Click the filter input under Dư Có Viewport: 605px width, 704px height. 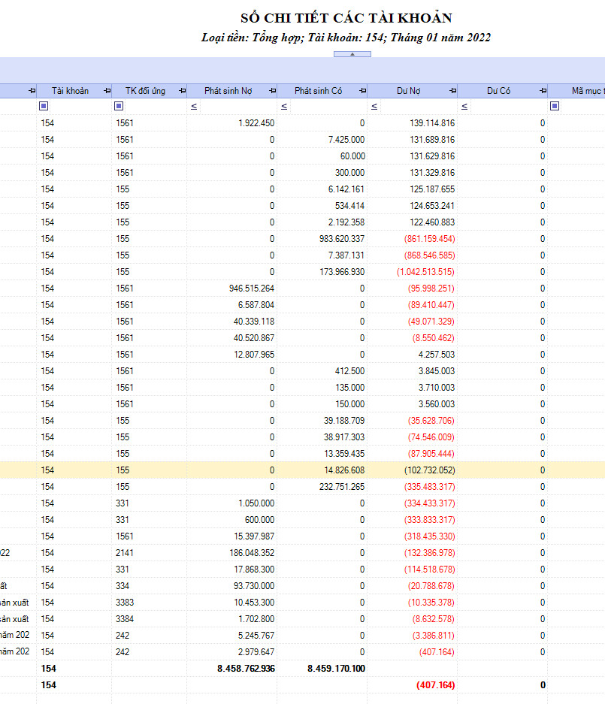(x=507, y=107)
